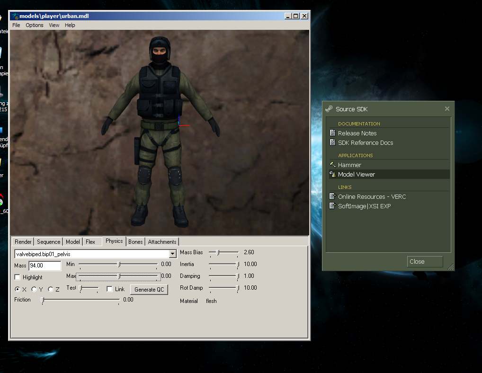Click the Generate QC button
Image resolution: width=482 pixels, height=373 pixels.
[x=149, y=289]
